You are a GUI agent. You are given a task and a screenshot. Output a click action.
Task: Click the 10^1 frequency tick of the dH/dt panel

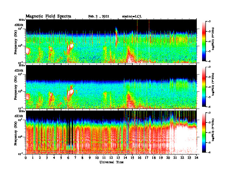click(x=20, y=28)
